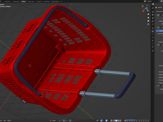Collapse the Solidify modifier panel
Image resolution: width=163 pixels, height=122 pixels.
[157, 45]
